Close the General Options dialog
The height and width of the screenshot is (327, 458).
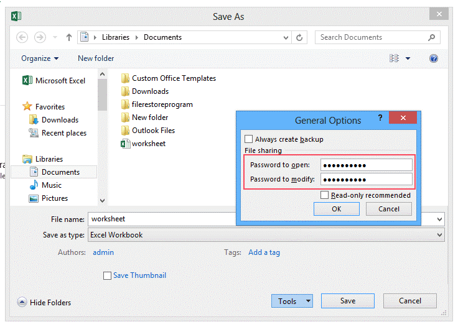(x=403, y=117)
